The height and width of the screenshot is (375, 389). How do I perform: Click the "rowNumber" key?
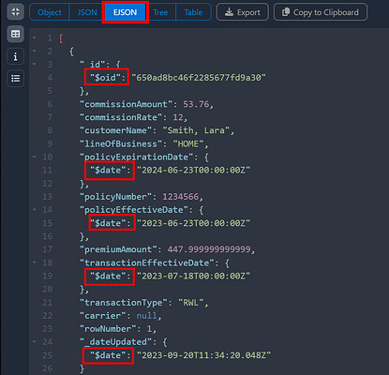(108, 329)
